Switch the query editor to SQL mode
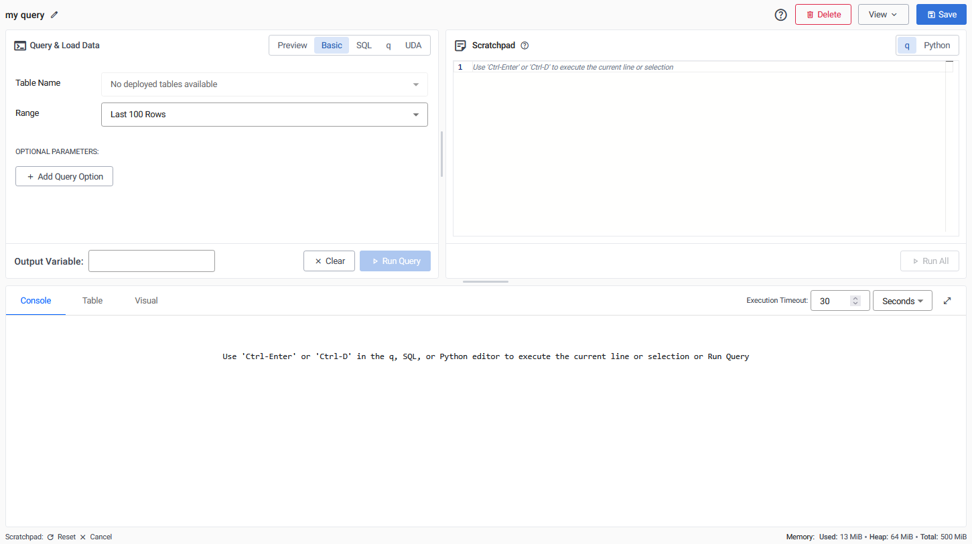Image resolution: width=972 pixels, height=544 pixels. (364, 45)
